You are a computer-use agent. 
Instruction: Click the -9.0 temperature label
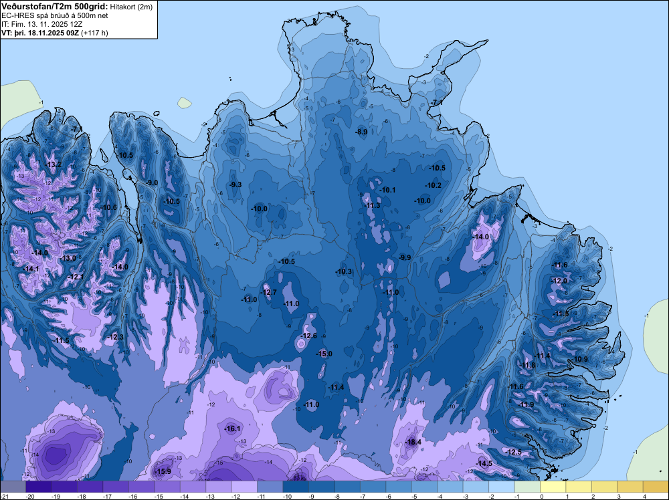152,182
